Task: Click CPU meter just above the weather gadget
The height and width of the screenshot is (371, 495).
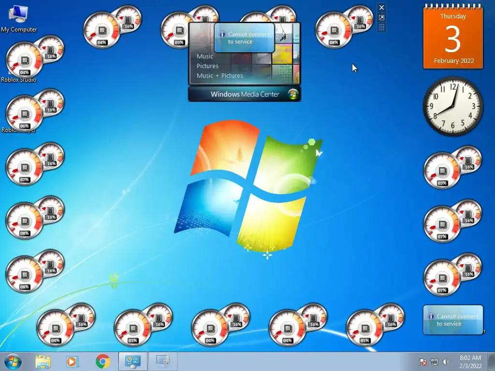Action: pyautogui.click(x=452, y=274)
